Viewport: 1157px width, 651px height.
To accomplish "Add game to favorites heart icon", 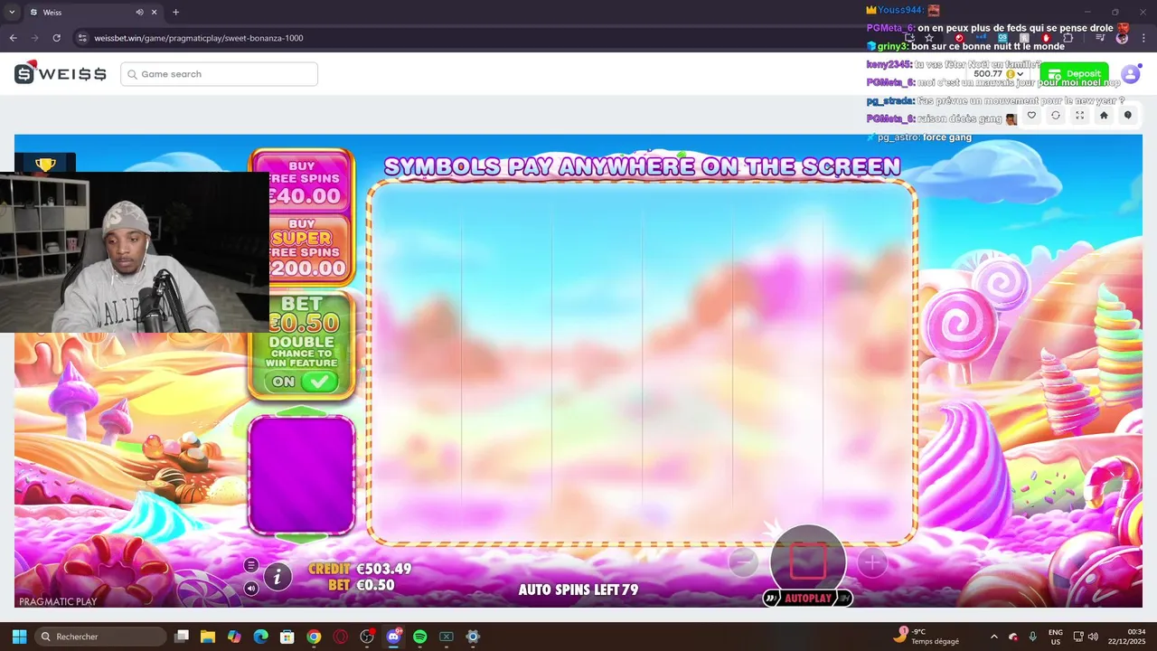I will tap(1031, 116).
